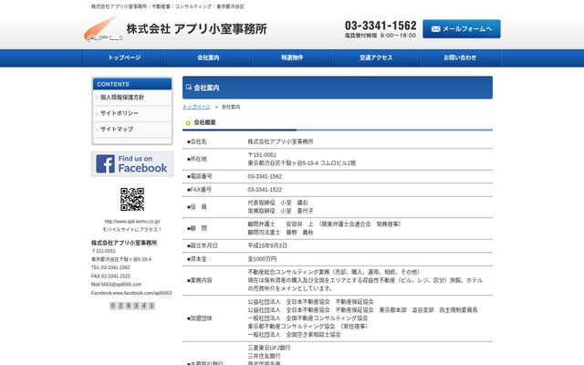584x365 pixels.
Task: Go to トップページ in navigation bar
Action: [x=124, y=57]
